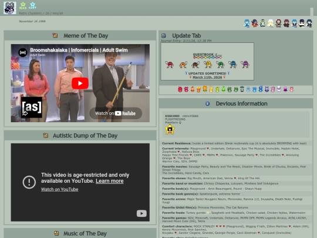Image resolution: width=317 pixels, height=238 pixels.
Task: Click the November 16 1999 date text
Action: pyautogui.click(x=32, y=21)
